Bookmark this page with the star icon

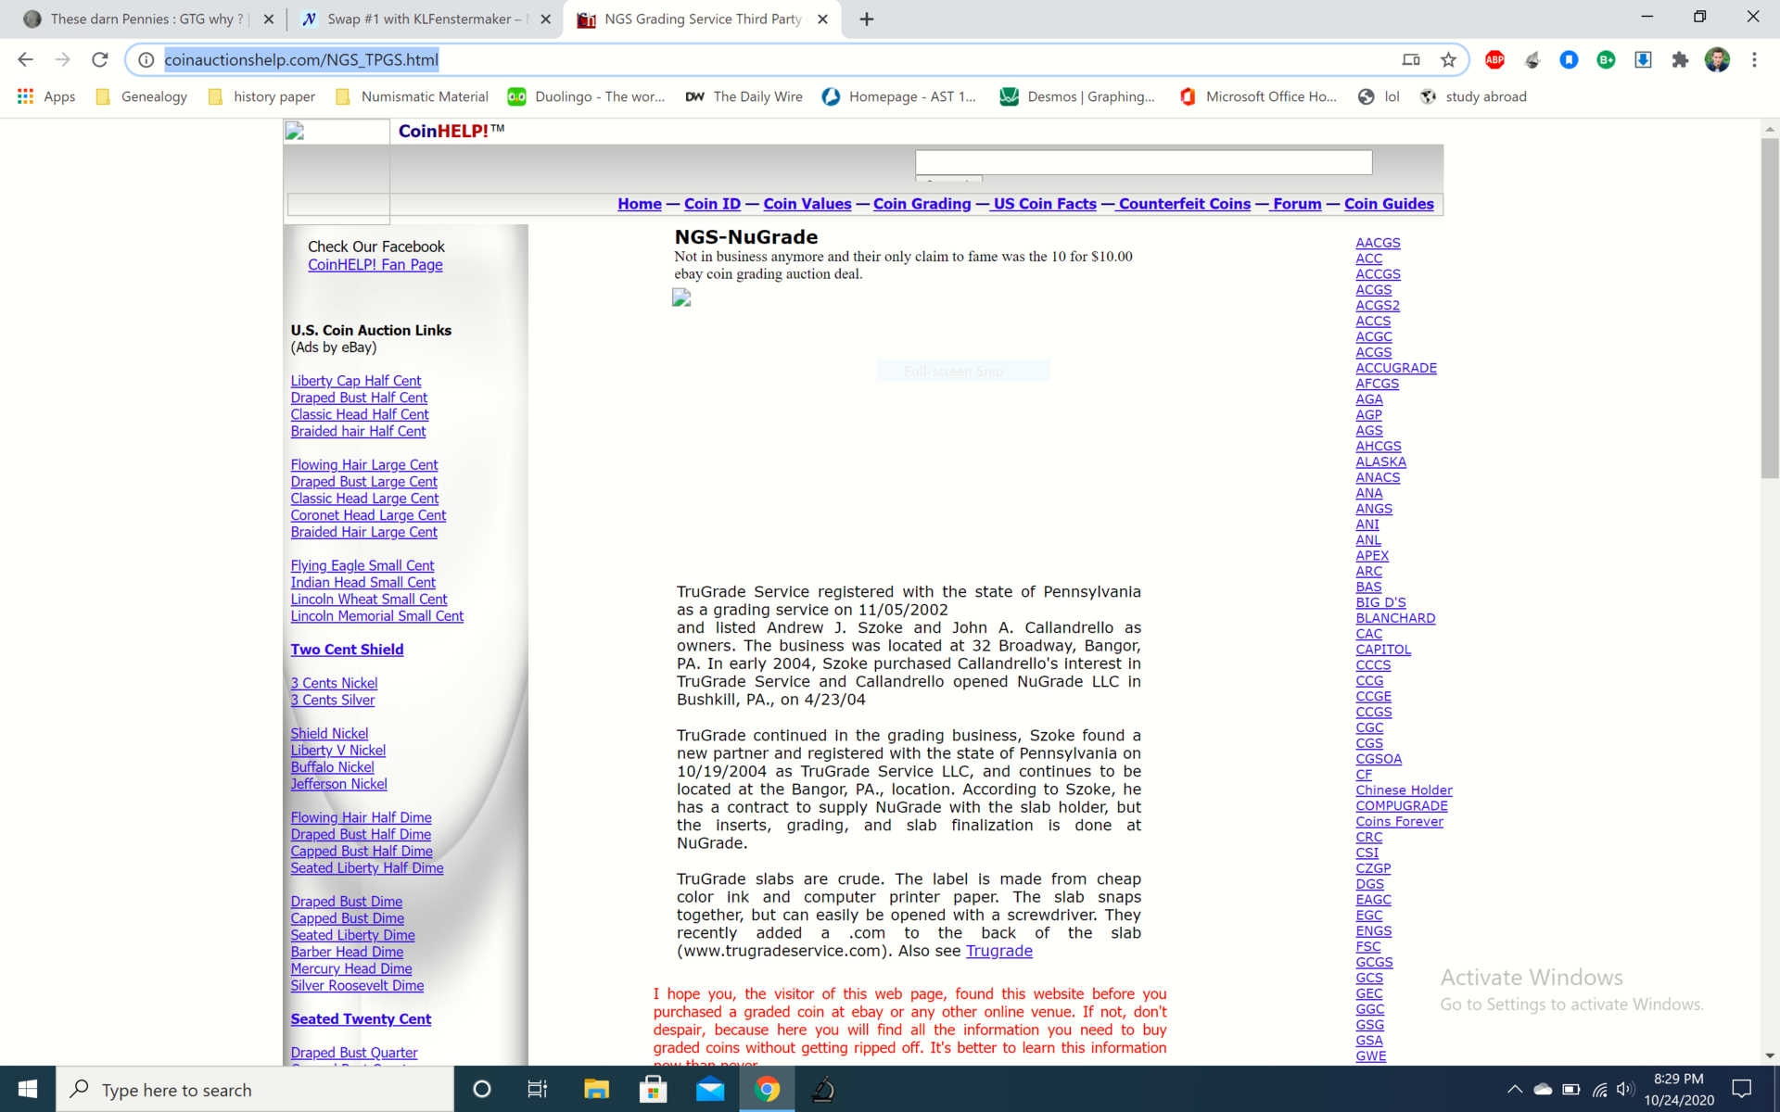[x=1448, y=60]
